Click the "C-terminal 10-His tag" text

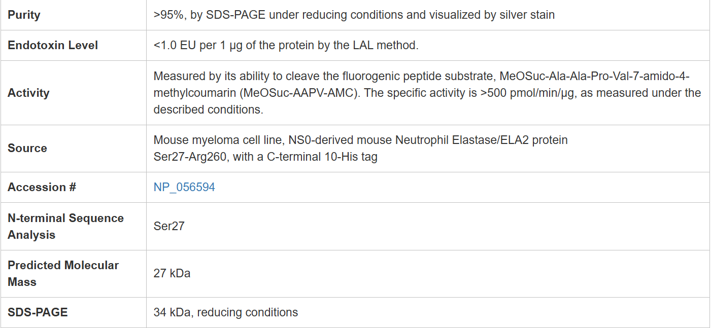point(322,157)
